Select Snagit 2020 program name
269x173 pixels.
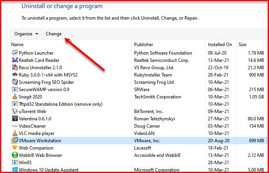click(30, 97)
